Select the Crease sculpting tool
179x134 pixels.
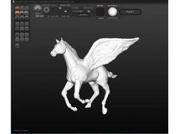[17, 9]
